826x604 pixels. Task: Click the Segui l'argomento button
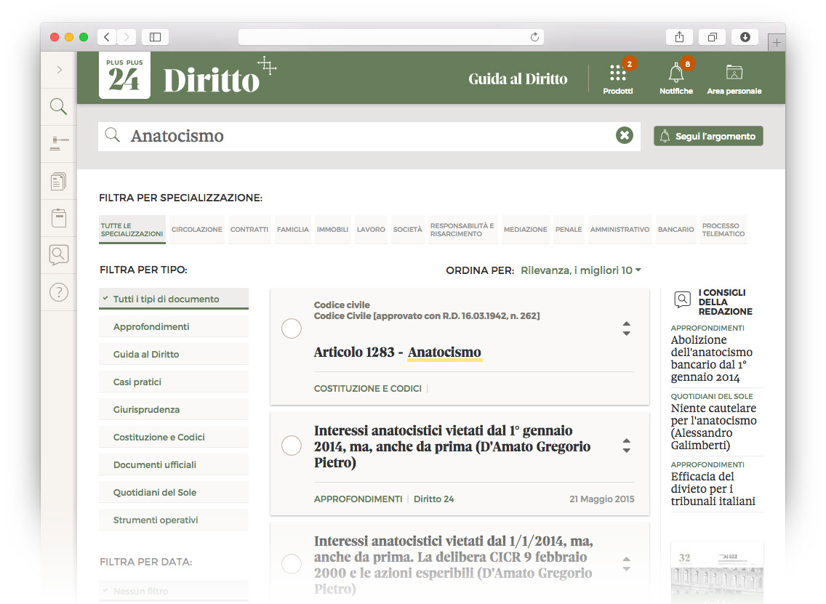coord(707,135)
